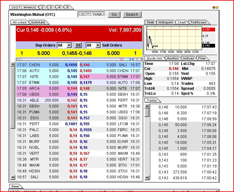
Task: Click the 272.500 trade at 17:00:42
Action: tap(183, 172)
